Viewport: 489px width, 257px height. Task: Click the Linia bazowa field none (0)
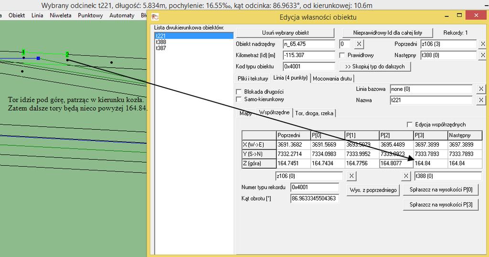431,89
